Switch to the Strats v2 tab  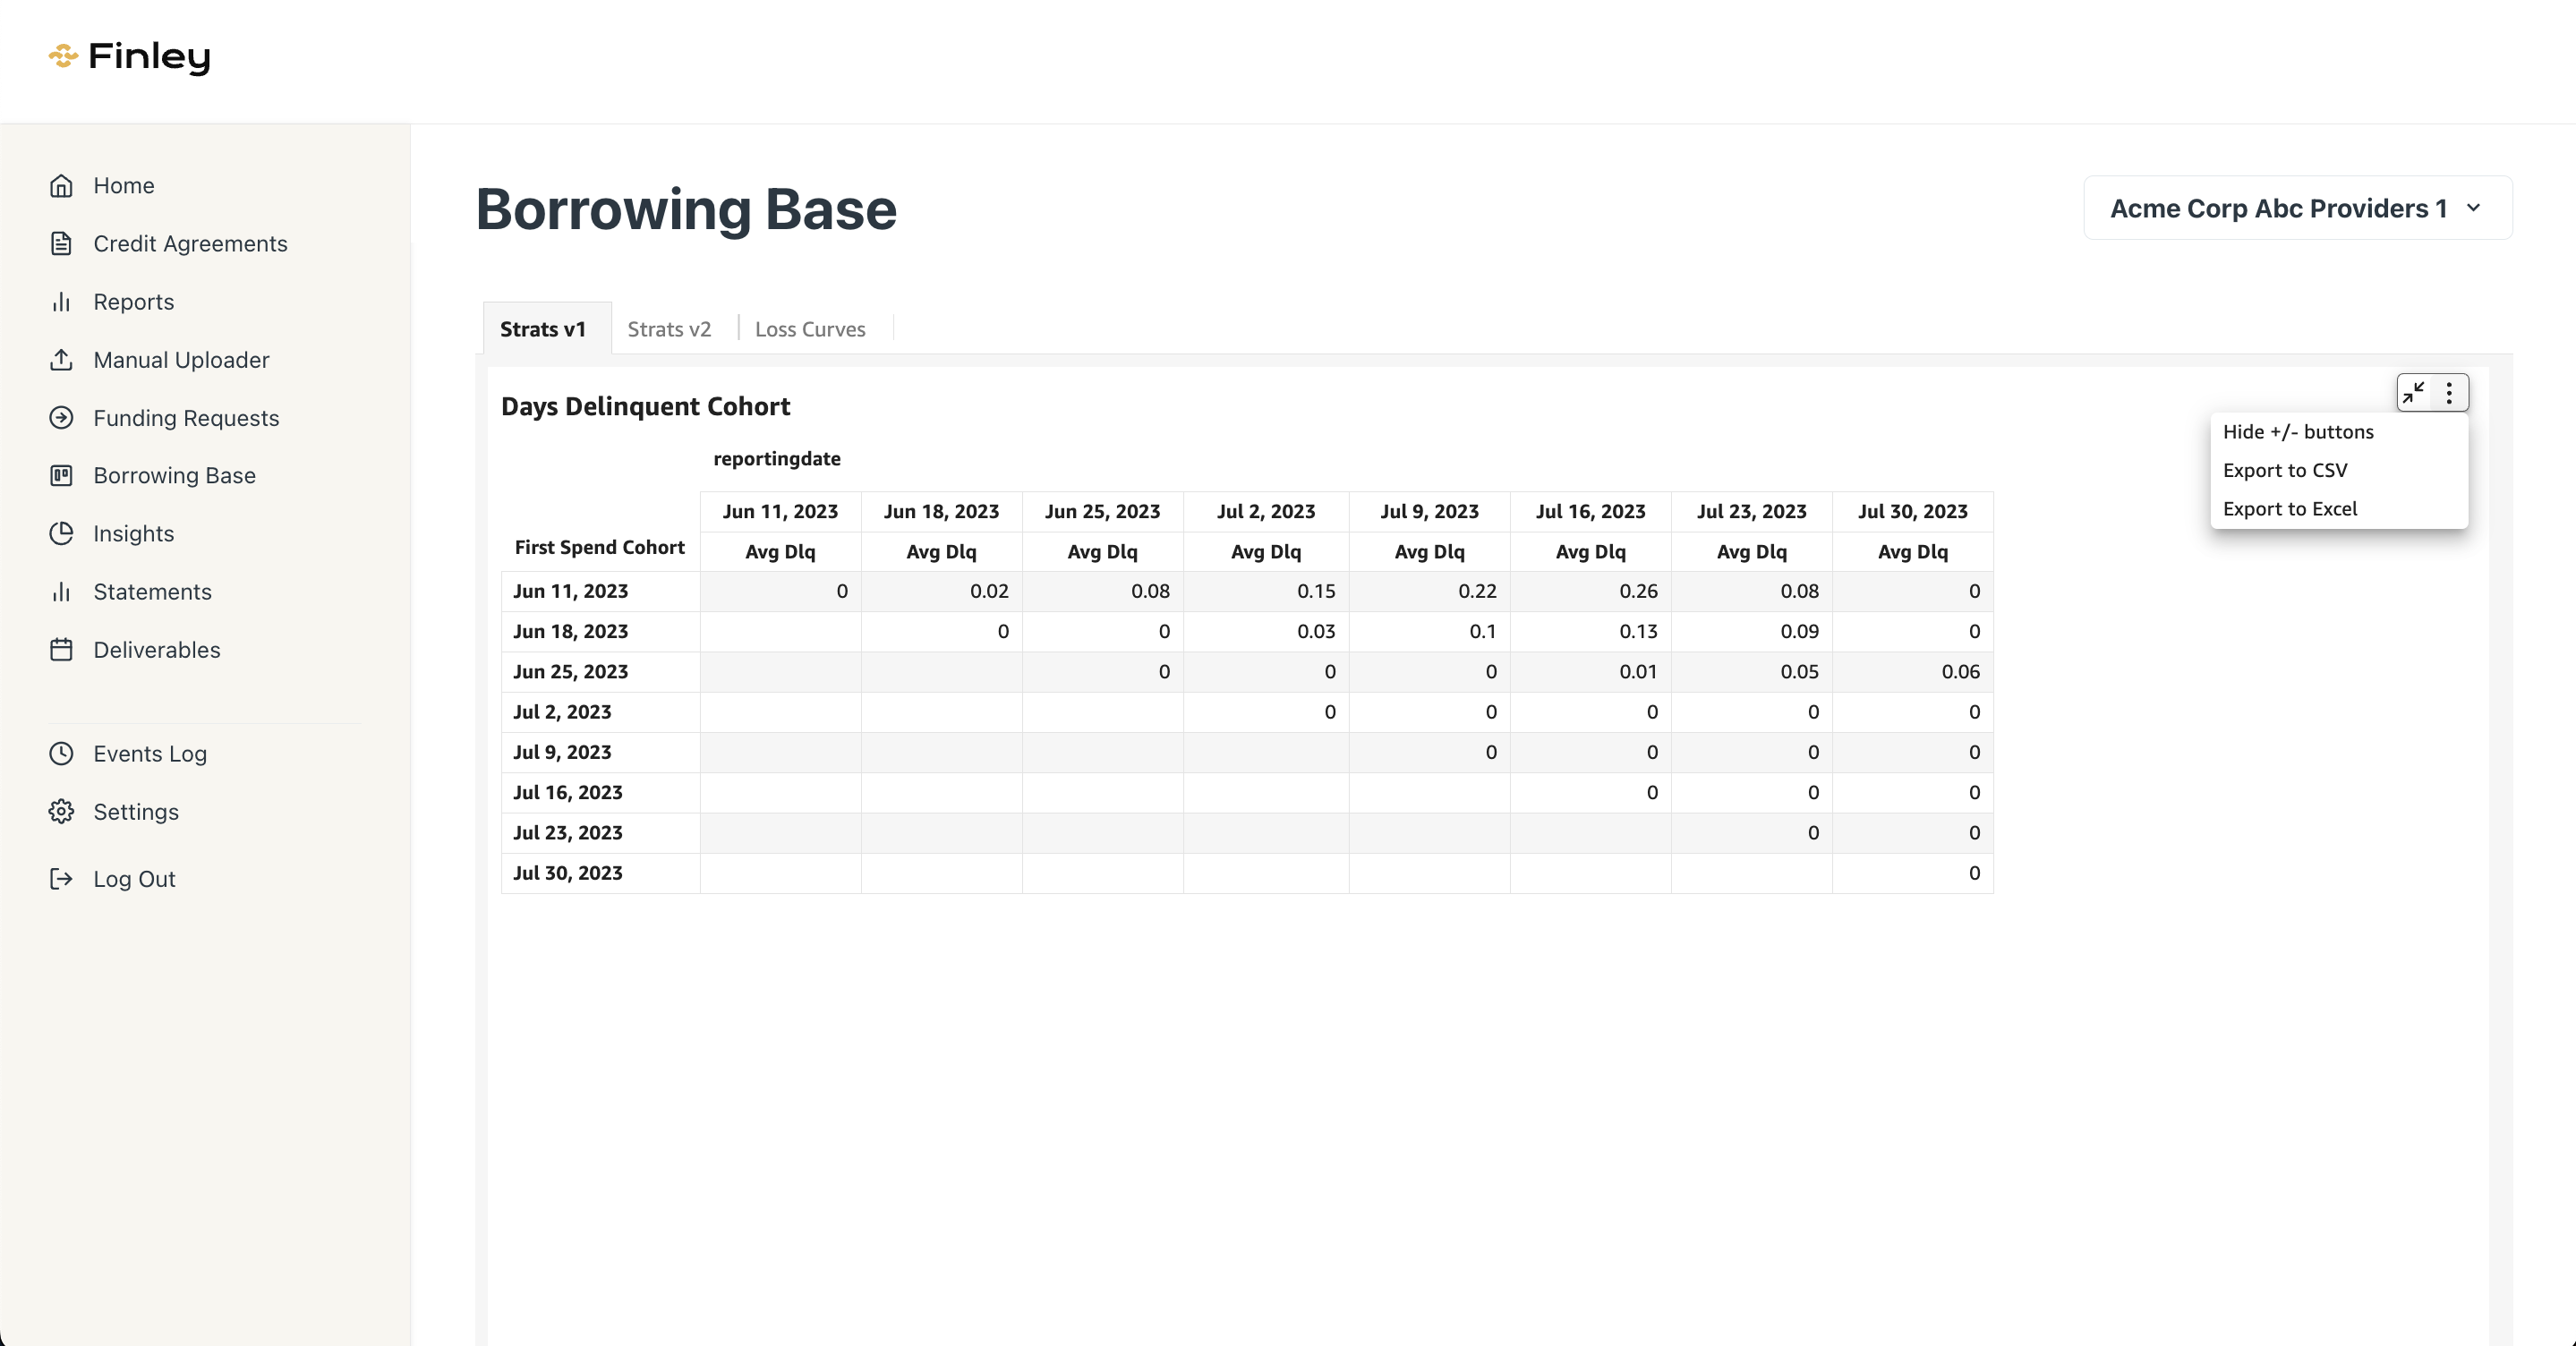669,329
